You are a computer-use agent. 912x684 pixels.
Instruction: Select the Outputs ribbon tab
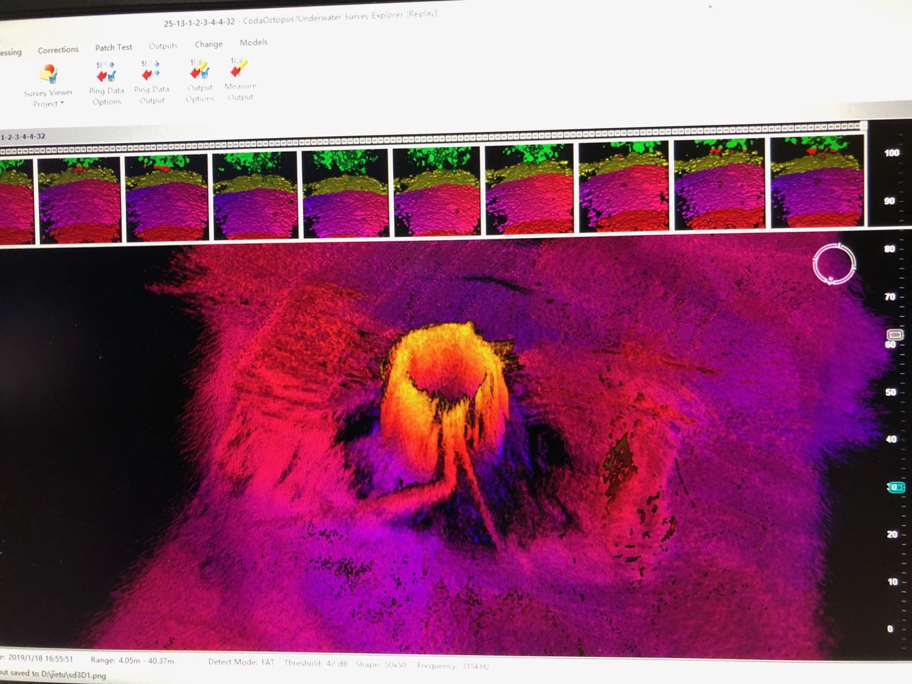(x=163, y=46)
